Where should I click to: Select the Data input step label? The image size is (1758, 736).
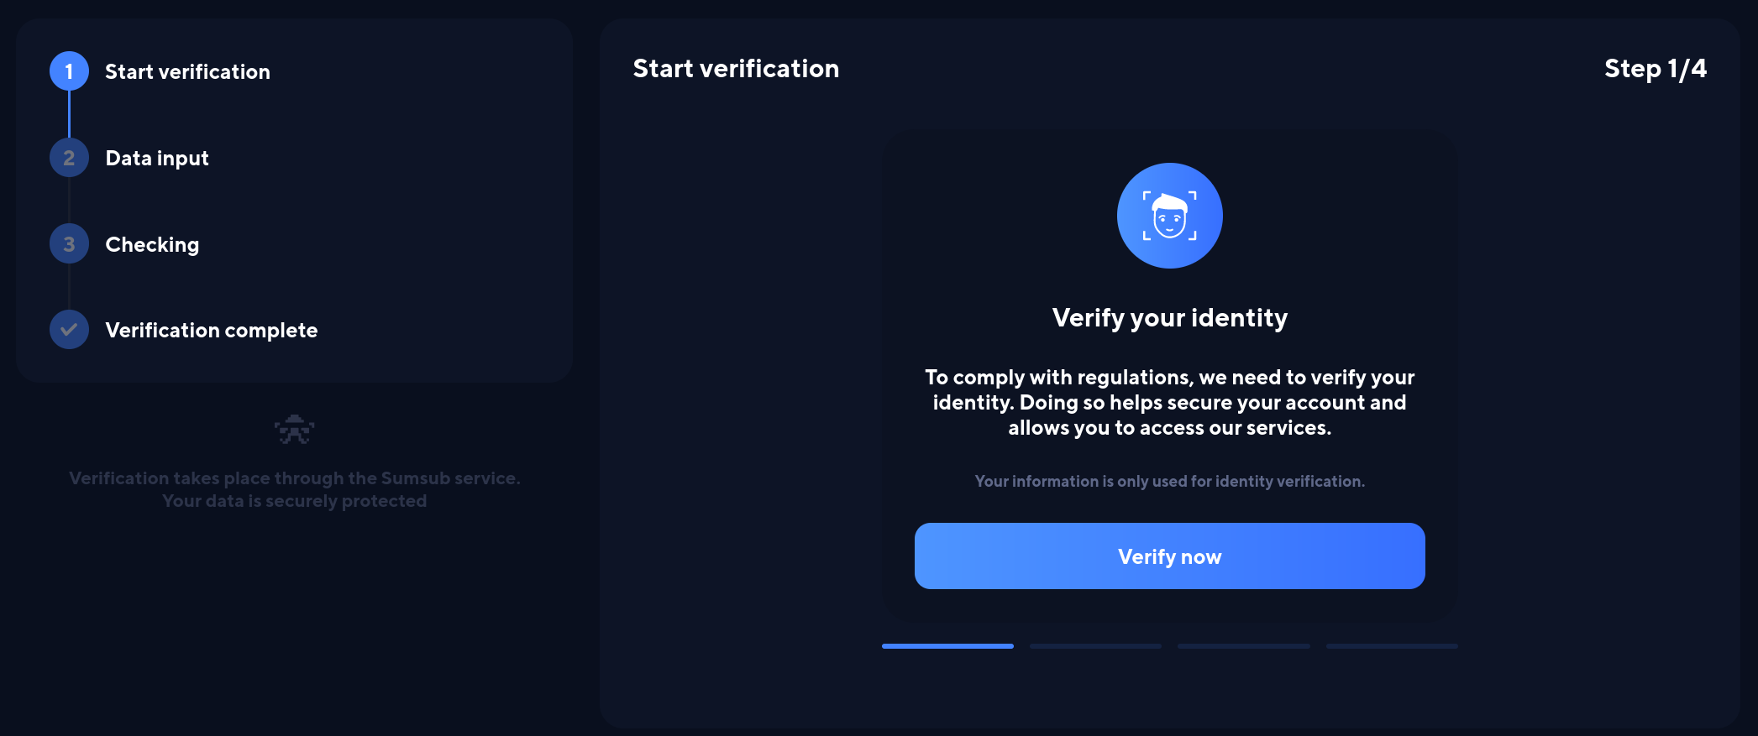[x=157, y=159]
